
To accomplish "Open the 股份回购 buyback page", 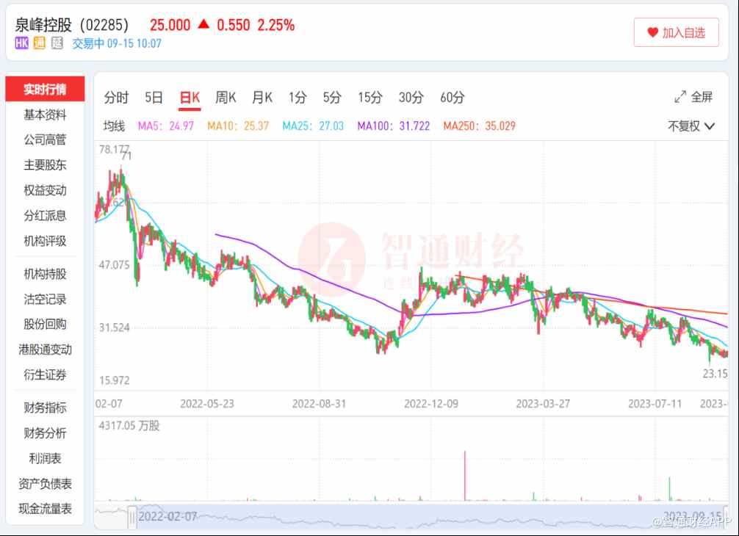I will [45, 325].
